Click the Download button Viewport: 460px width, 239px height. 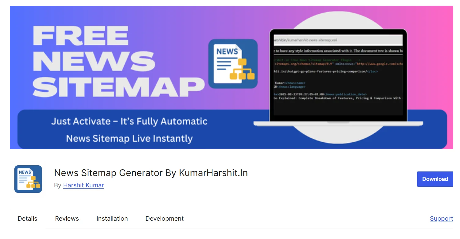[435, 179]
